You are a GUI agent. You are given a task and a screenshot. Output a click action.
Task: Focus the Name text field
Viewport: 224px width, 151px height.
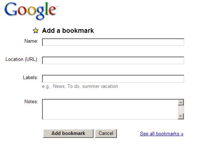[x=113, y=42]
